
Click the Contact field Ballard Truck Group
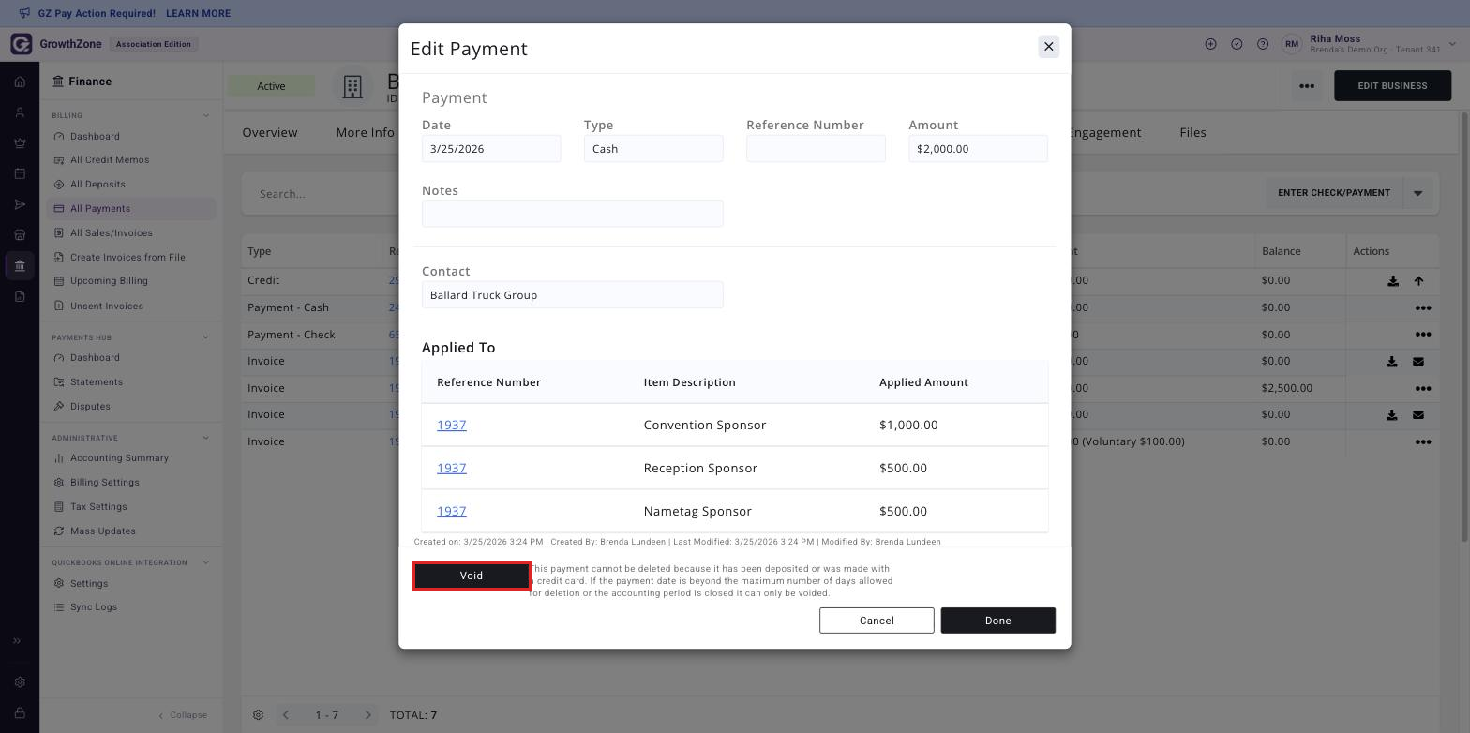click(x=572, y=295)
